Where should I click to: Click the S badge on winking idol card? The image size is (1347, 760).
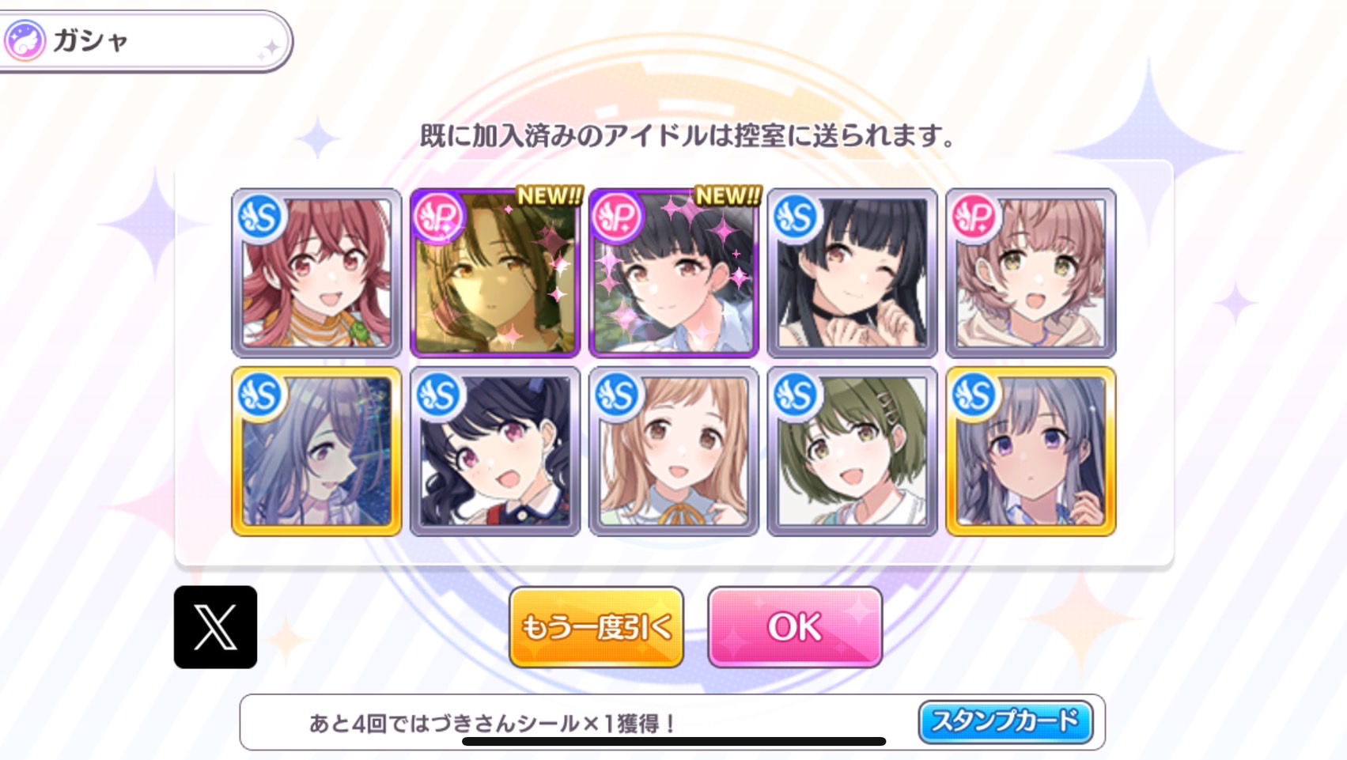[x=796, y=217]
